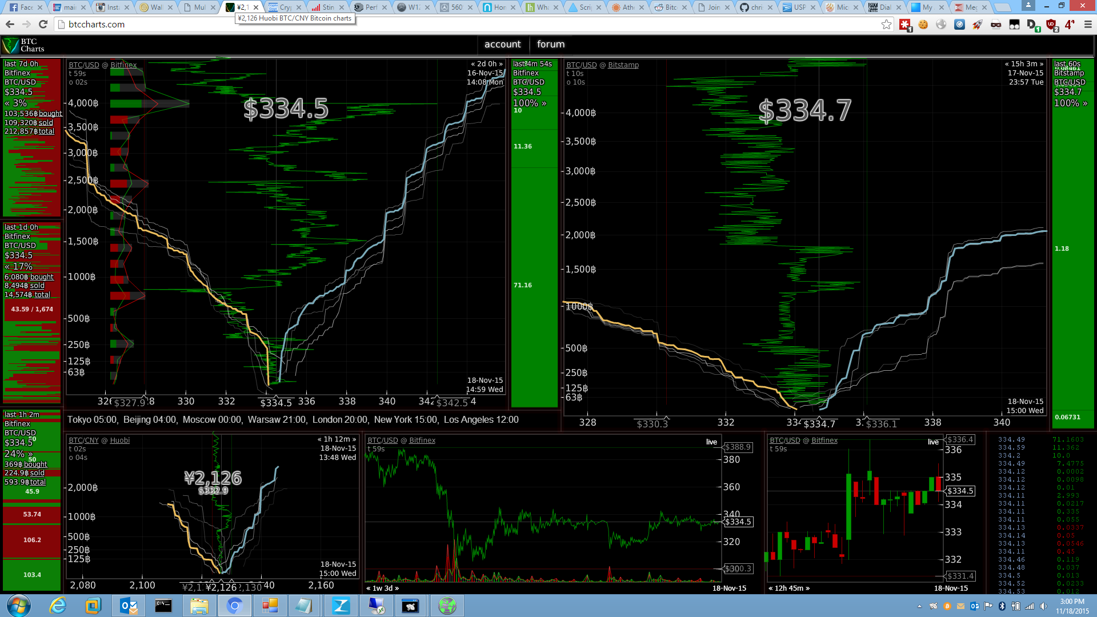Screen dimensions: 1097x617
Task: Go back with the browser back arrow
Action: point(10,24)
